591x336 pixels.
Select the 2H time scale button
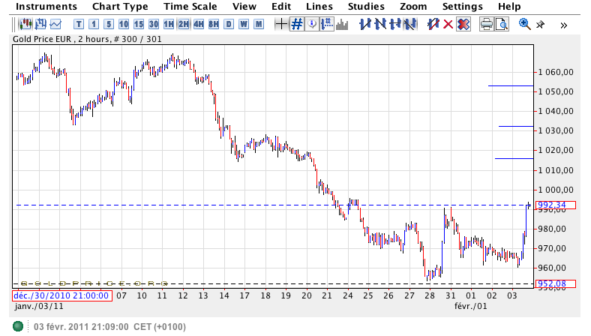(x=184, y=25)
